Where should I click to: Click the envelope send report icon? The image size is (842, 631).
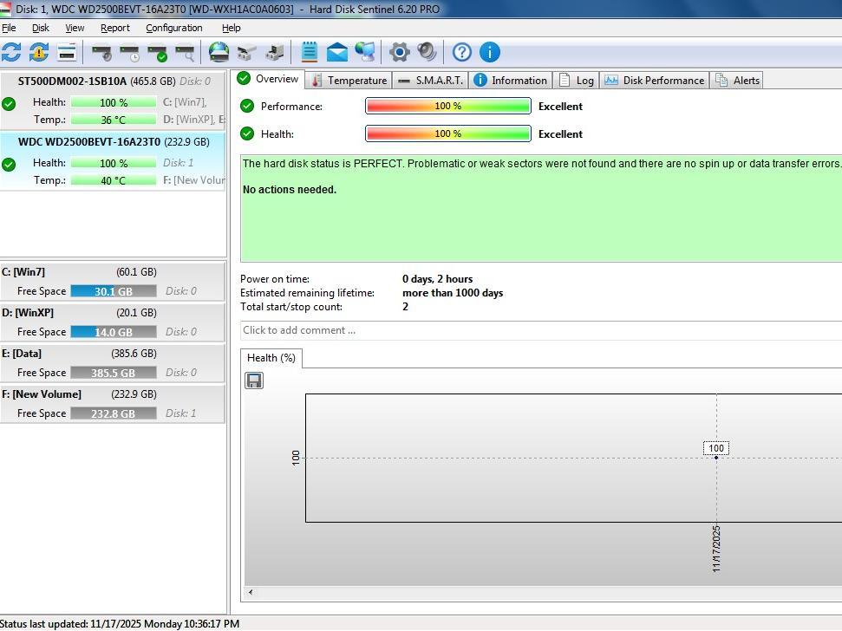coord(337,52)
